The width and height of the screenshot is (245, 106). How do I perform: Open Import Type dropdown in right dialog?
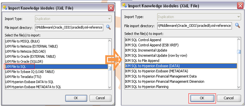[x=199, y=17]
